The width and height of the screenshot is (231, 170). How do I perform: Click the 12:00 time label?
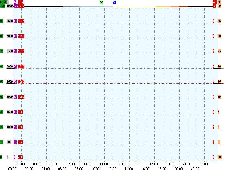tap(112, 168)
